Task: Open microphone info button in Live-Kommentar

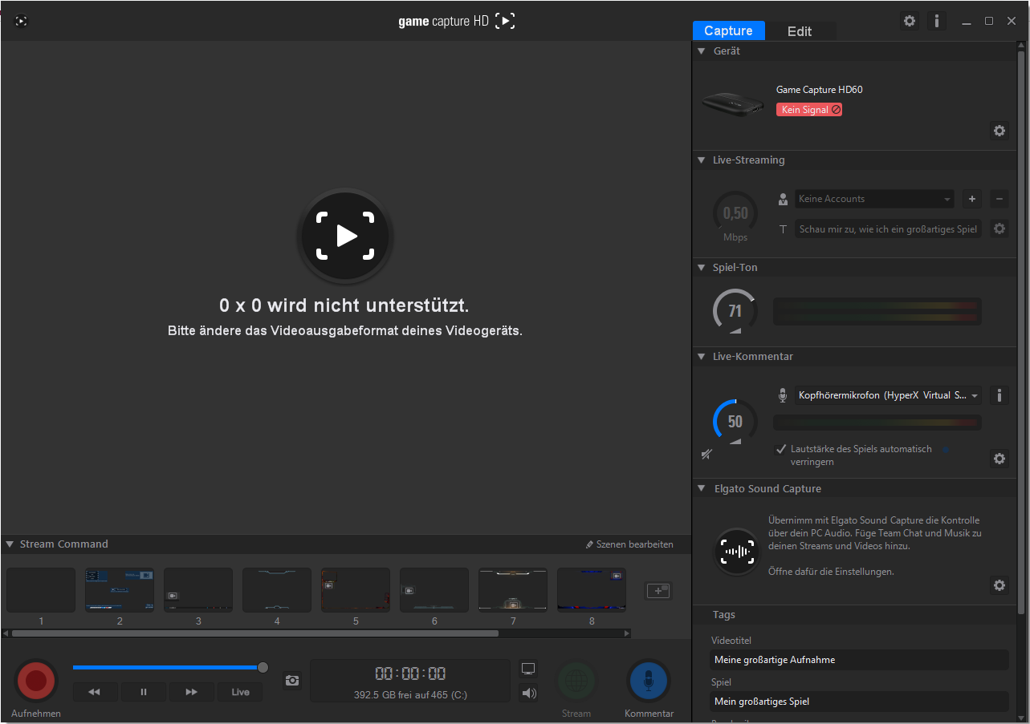Action: coord(999,395)
